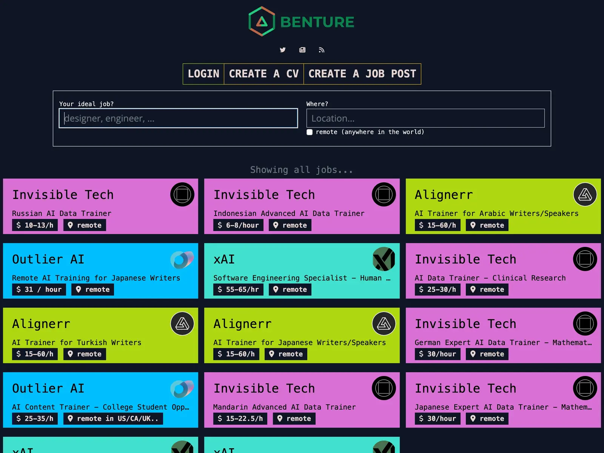Image resolution: width=604 pixels, height=453 pixels.
Task: Open Russian AI Data Trainer job
Action: click(62, 213)
